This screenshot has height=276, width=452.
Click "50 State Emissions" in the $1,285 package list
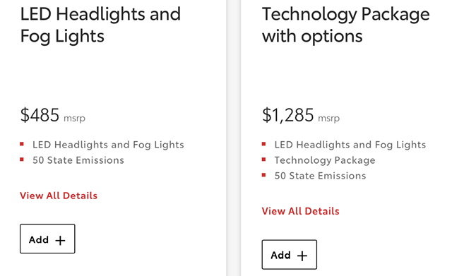pos(320,176)
